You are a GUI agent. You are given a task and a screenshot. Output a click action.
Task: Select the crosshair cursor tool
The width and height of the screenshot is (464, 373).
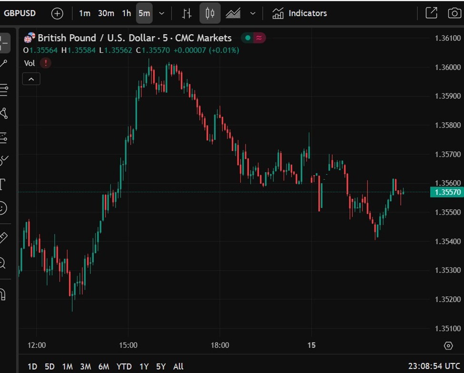pyautogui.click(x=4, y=43)
